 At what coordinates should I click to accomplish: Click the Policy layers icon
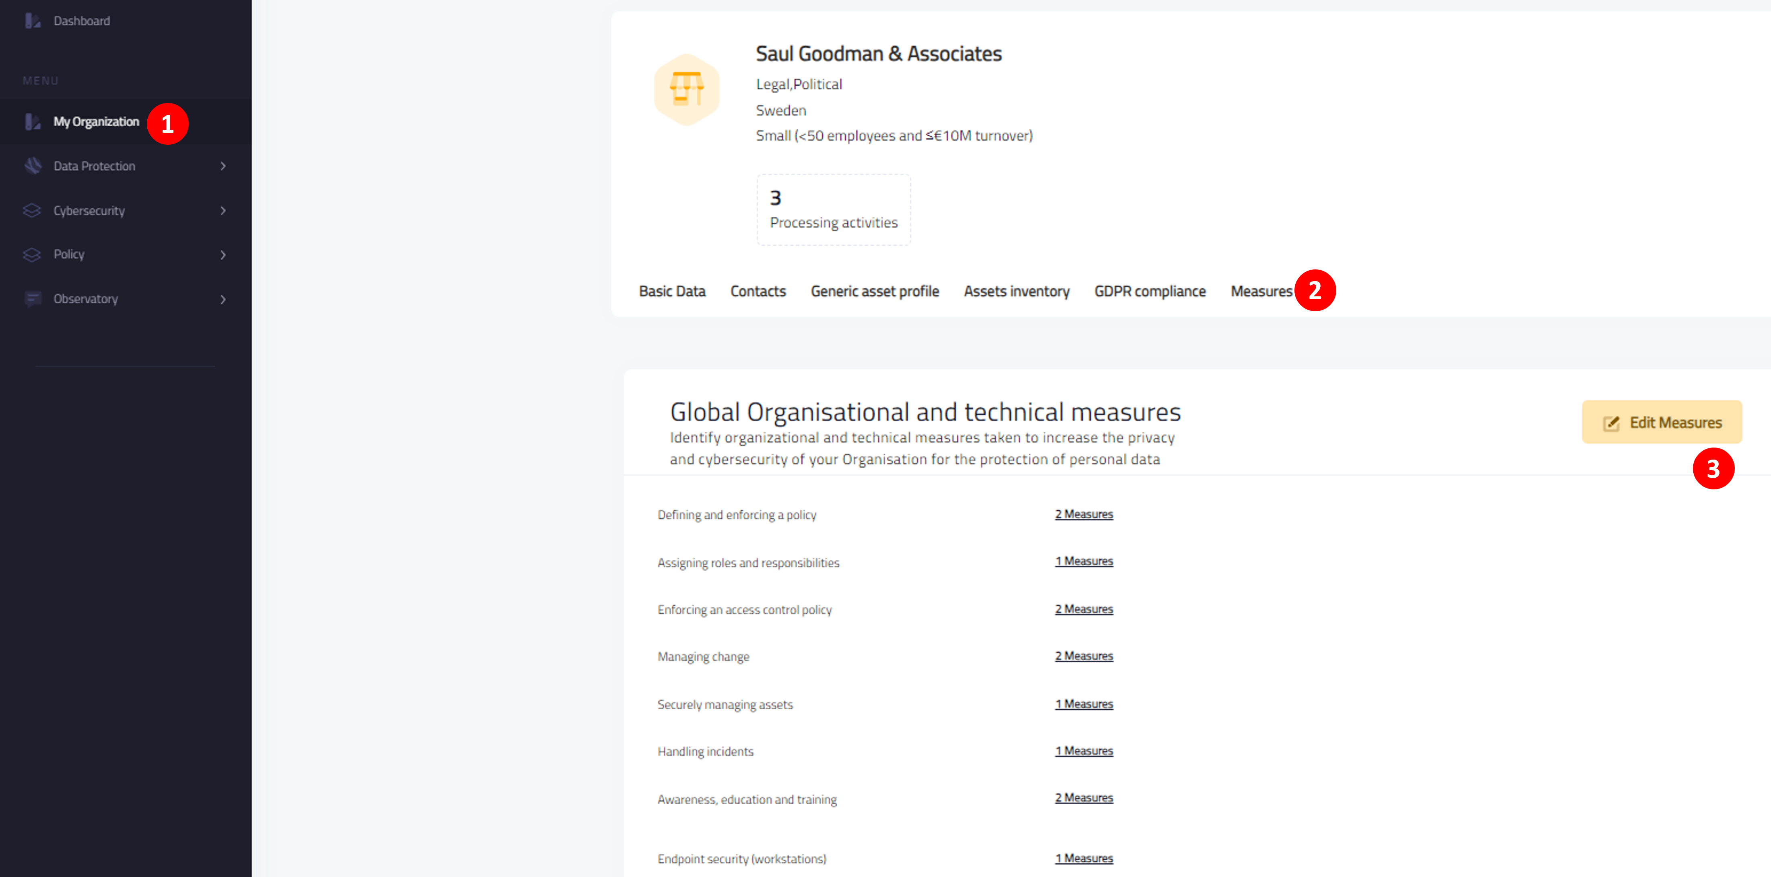32,255
